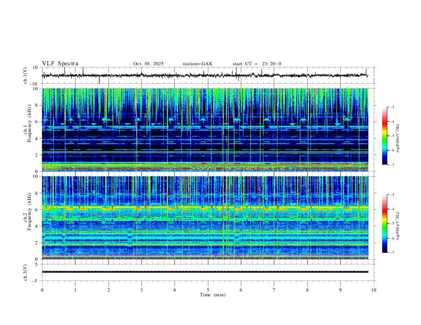This screenshot has width=421, height=325.
Task: Click the upper color scale bar
Action: [x=384, y=136]
